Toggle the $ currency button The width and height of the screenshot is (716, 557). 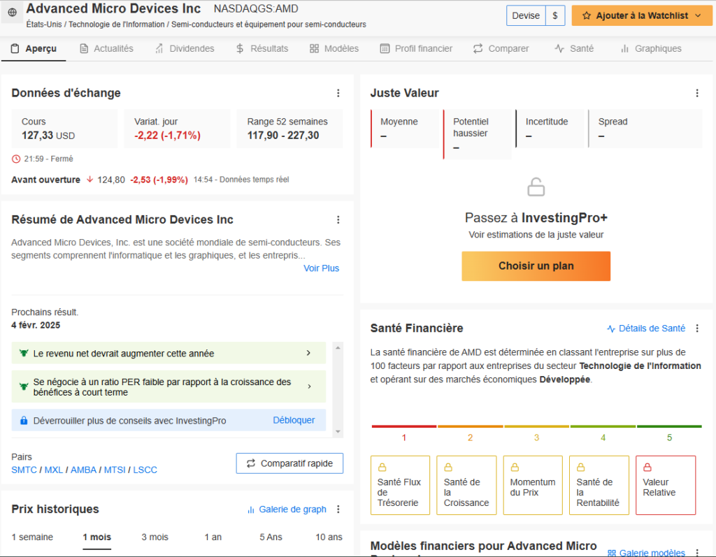(555, 15)
